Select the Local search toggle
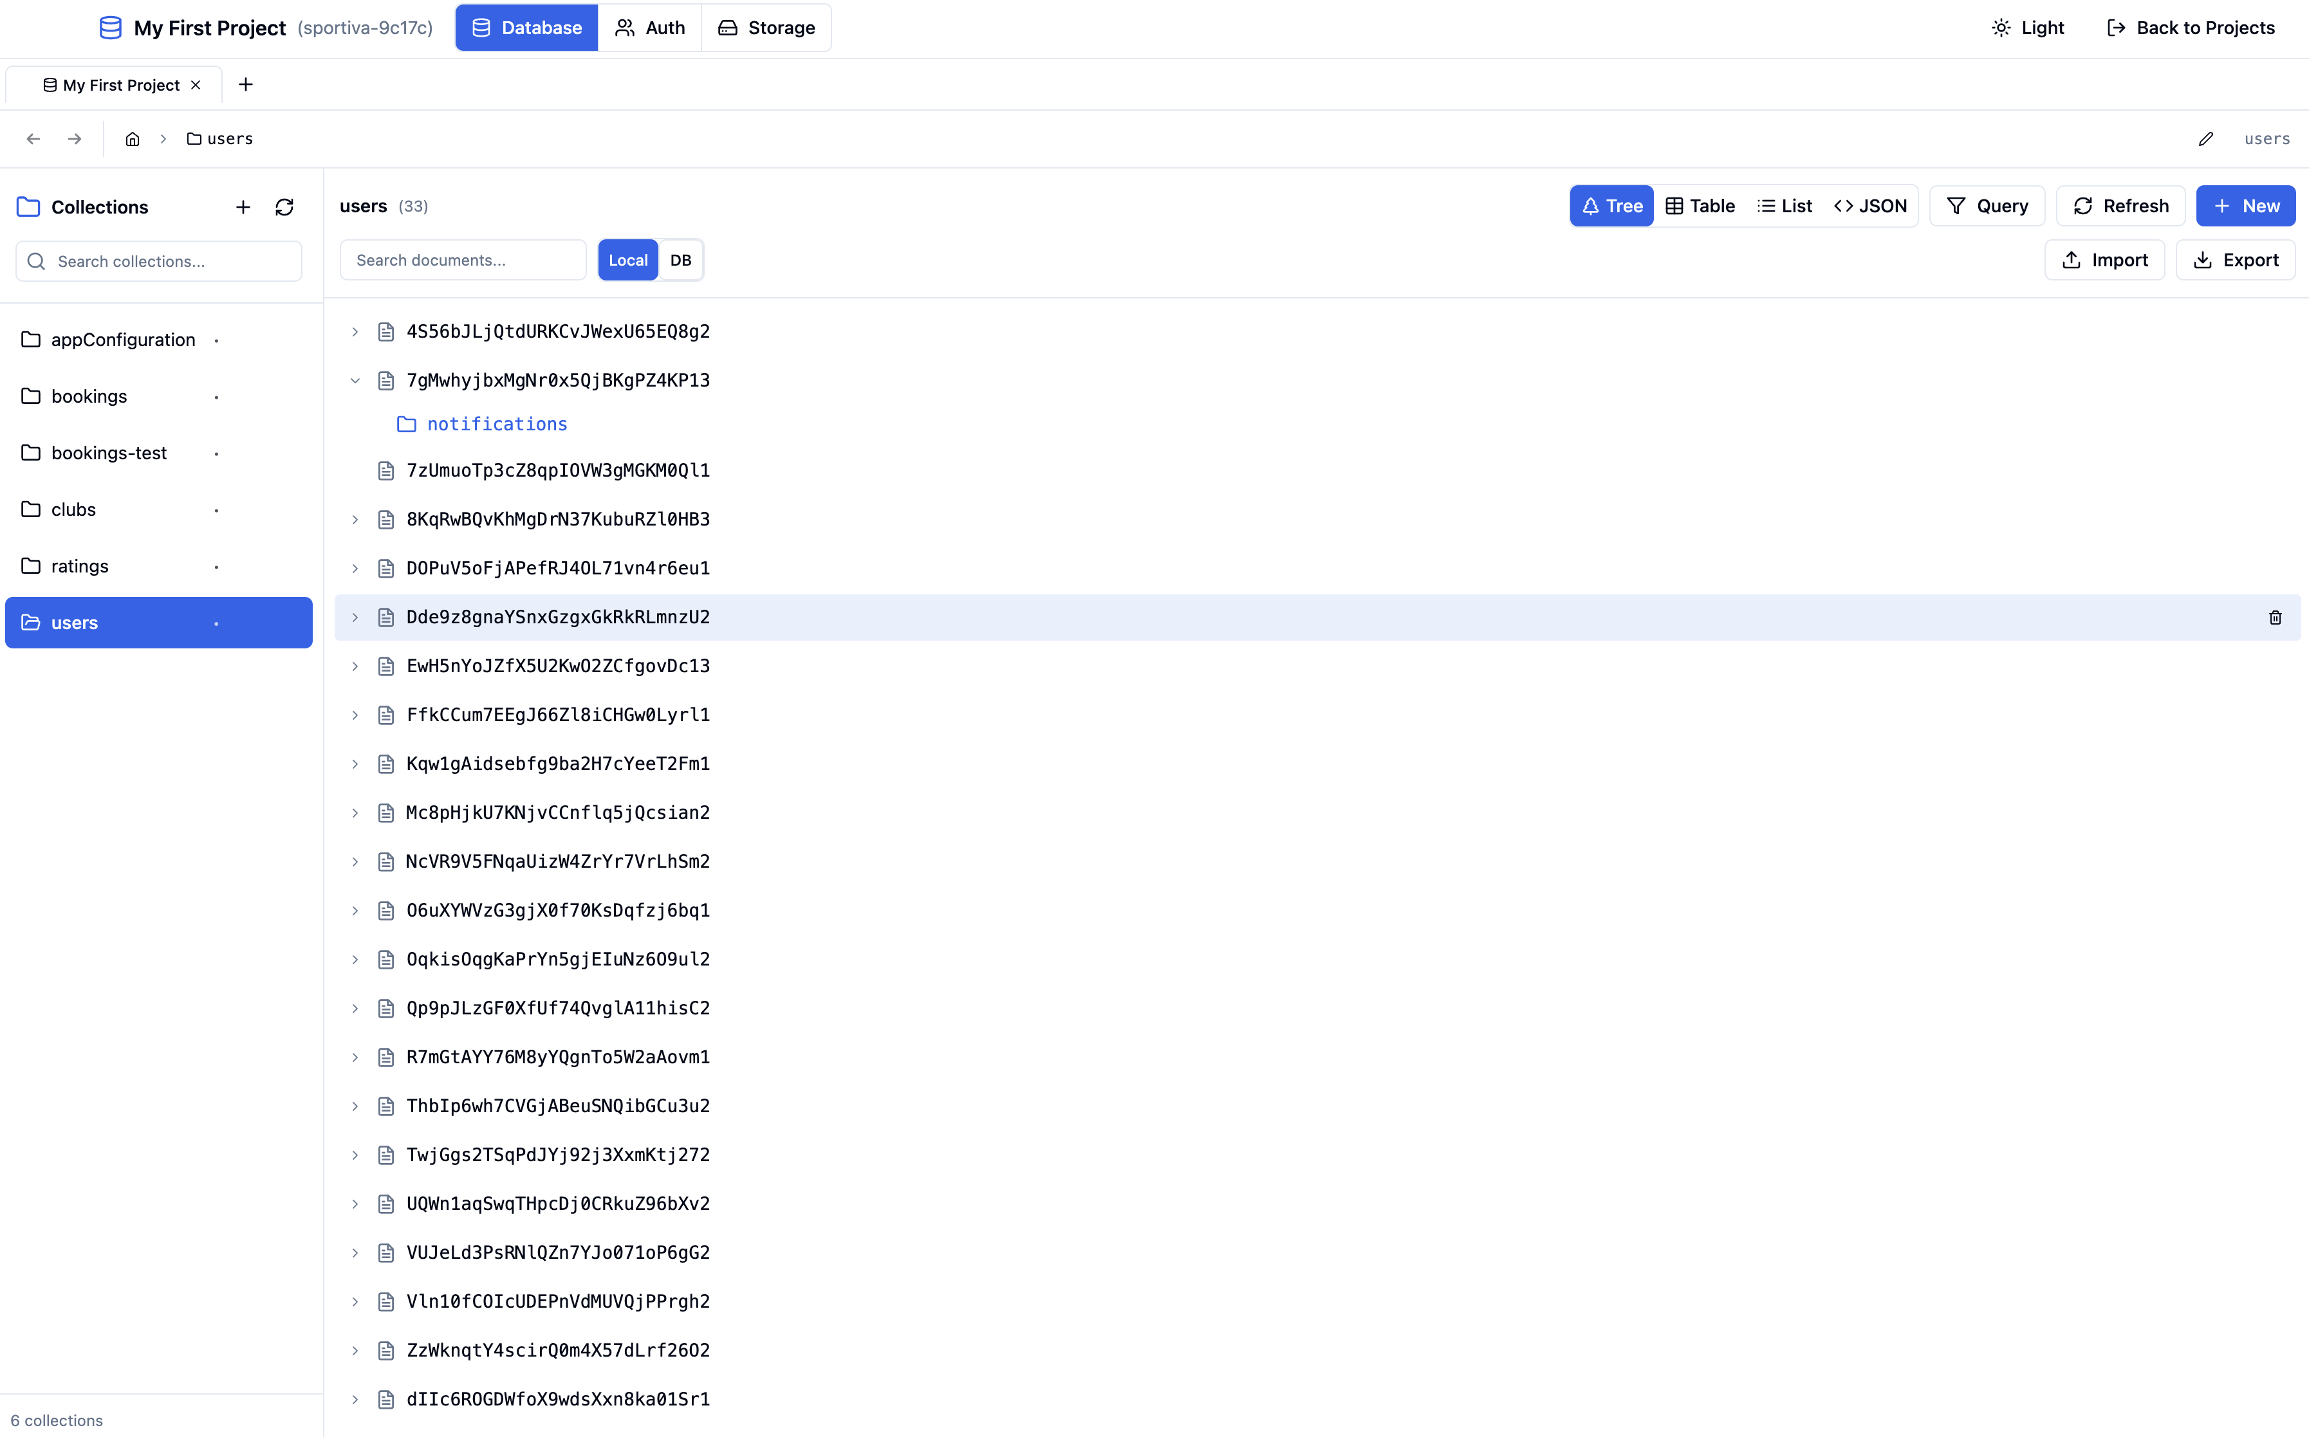This screenshot has height=1437, width=2309. [x=627, y=259]
